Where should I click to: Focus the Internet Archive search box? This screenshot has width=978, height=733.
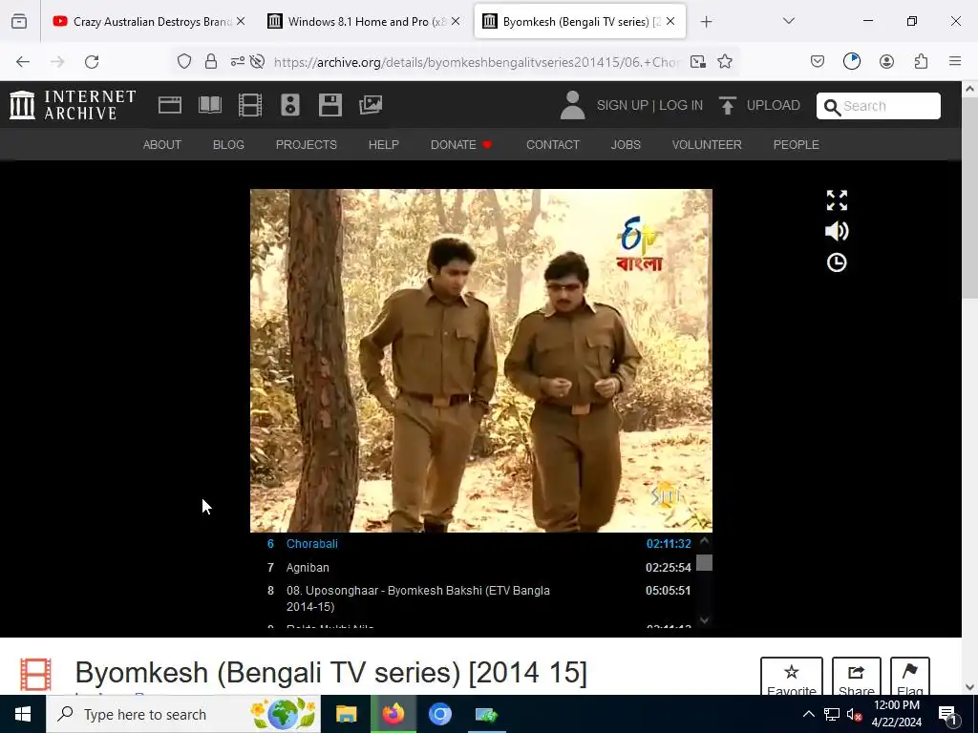[879, 106]
